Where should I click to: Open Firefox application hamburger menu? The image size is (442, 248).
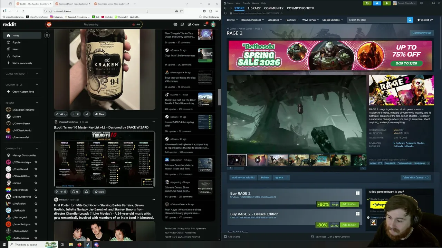coord(217,11)
